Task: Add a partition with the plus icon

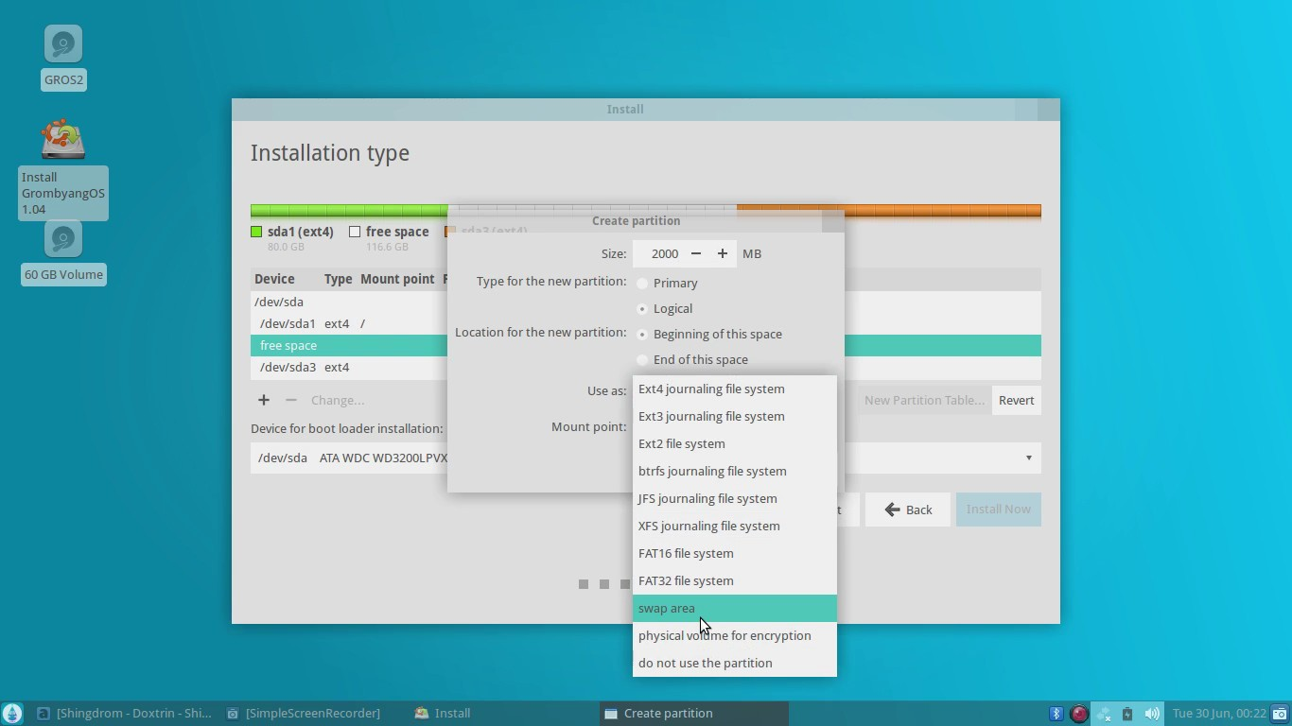Action: click(x=264, y=401)
